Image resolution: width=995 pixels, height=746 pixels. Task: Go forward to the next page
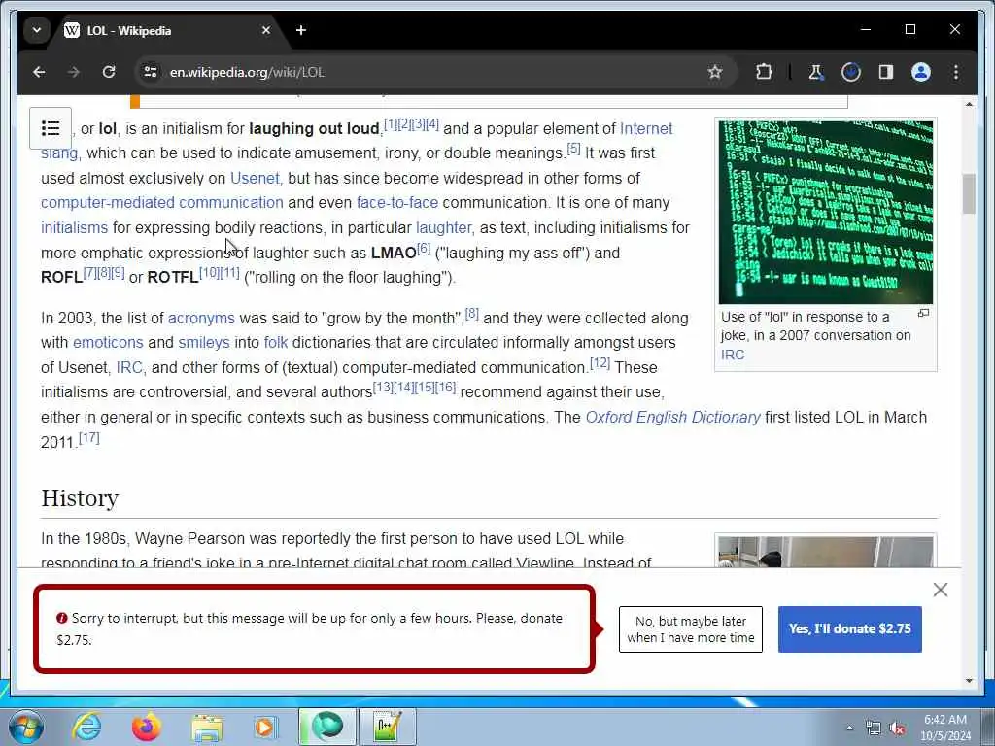point(74,72)
